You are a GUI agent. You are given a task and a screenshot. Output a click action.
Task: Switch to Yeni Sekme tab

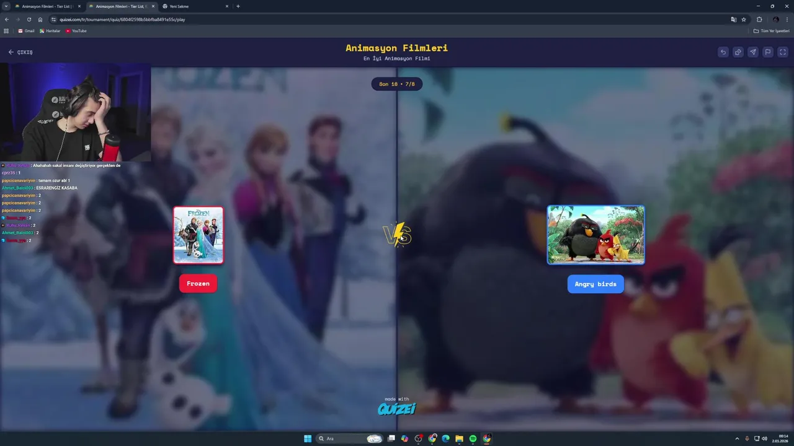(x=192, y=6)
